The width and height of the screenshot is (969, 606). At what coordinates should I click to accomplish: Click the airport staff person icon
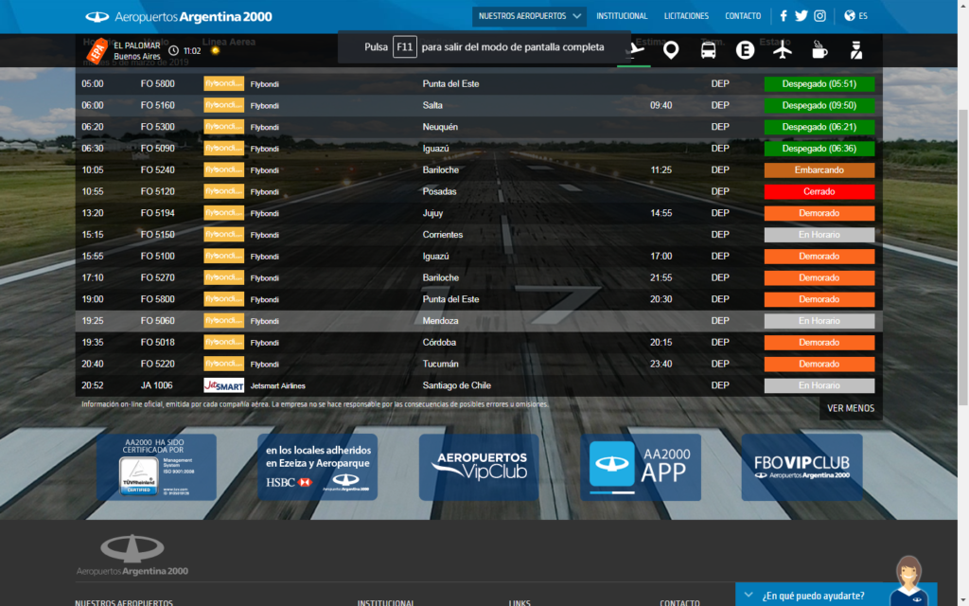click(x=855, y=50)
